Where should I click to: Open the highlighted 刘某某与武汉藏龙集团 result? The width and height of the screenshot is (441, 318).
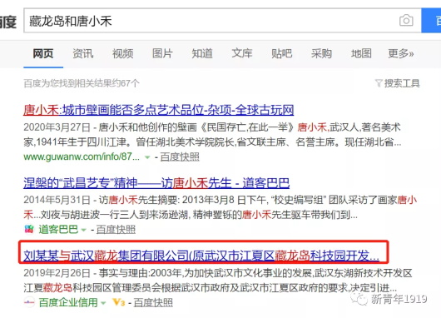pyautogui.click(x=201, y=256)
